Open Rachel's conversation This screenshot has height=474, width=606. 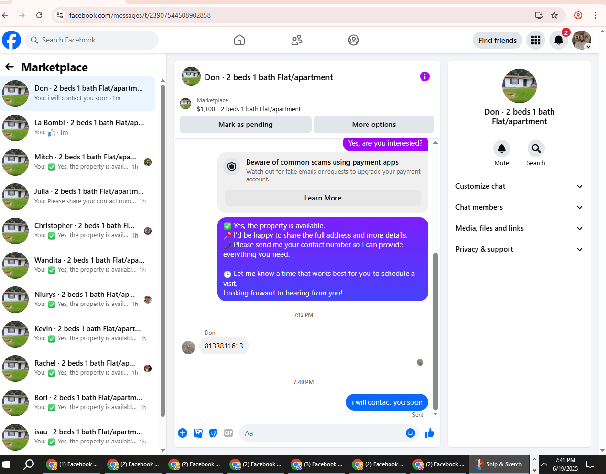(78, 369)
